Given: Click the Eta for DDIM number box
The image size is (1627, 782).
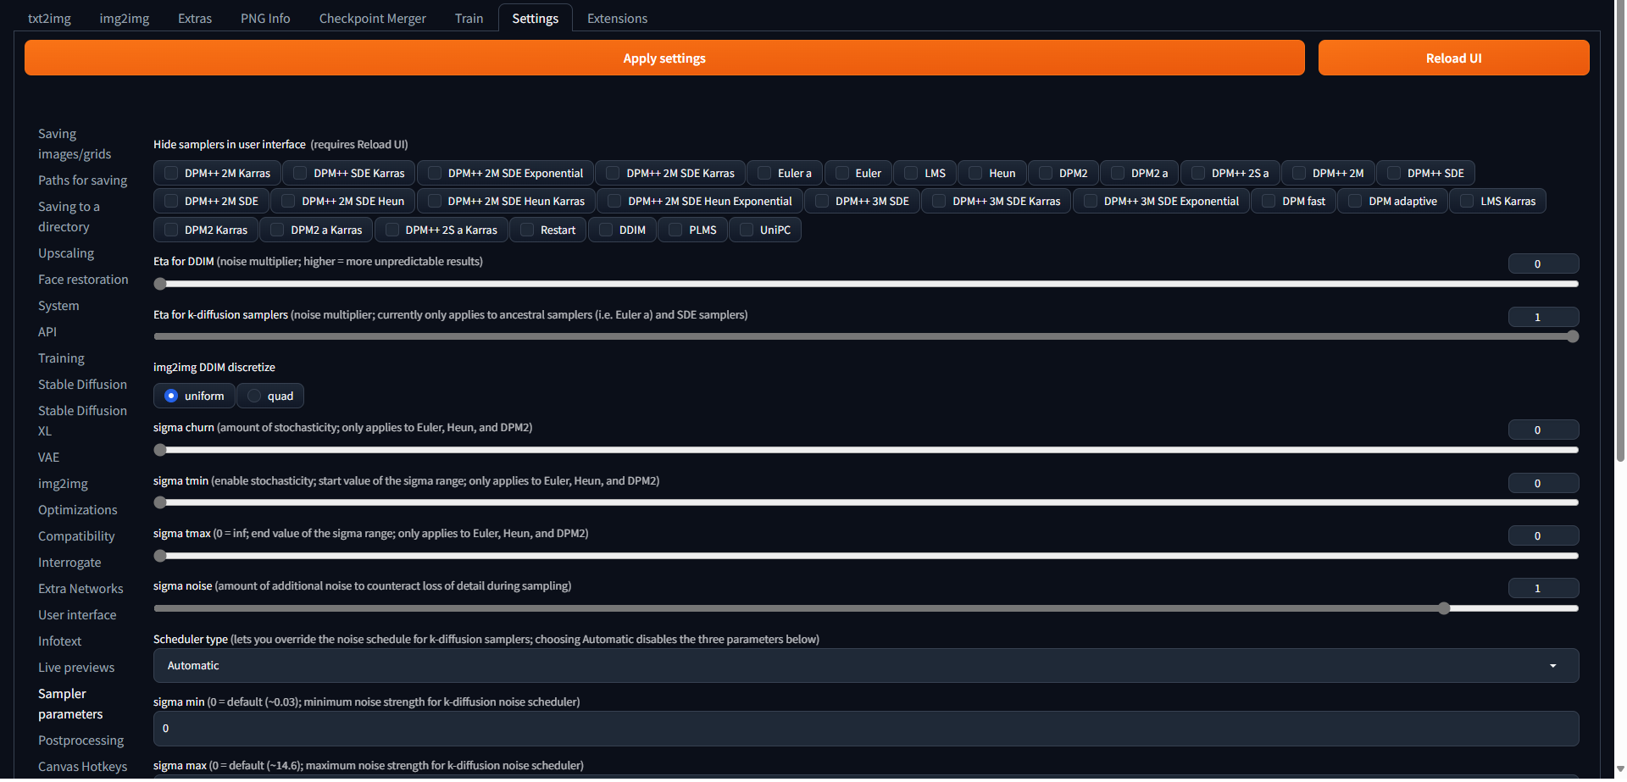Looking at the screenshot, I should point(1542,264).
